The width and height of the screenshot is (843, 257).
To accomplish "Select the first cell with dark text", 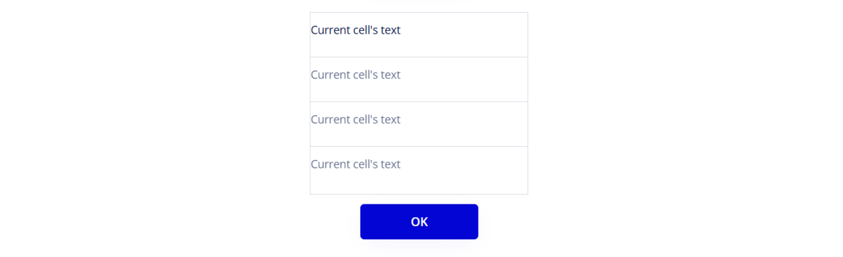I will tap(419, 34).
